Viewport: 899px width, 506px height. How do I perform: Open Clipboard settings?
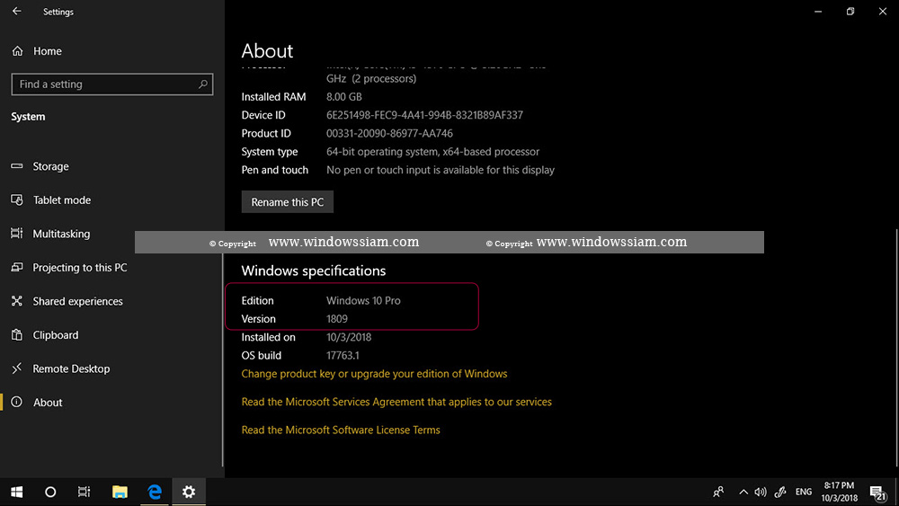click(55, 335)
